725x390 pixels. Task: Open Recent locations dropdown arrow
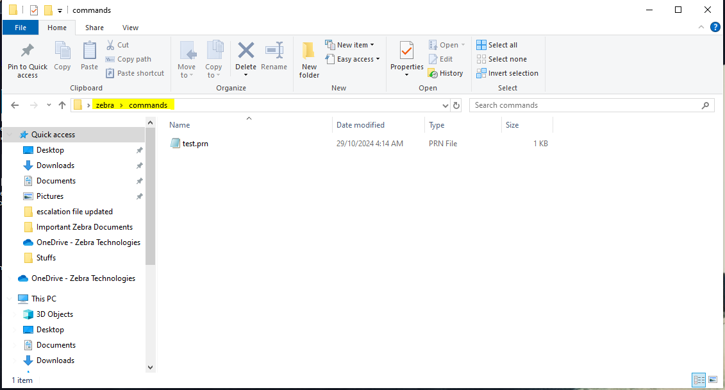tap(49, 105)
